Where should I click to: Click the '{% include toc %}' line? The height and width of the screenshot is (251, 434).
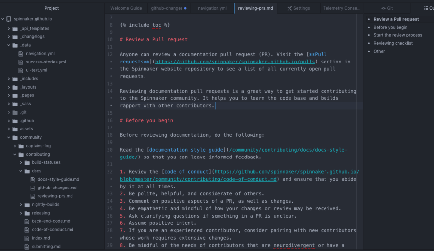coord(145,25)
